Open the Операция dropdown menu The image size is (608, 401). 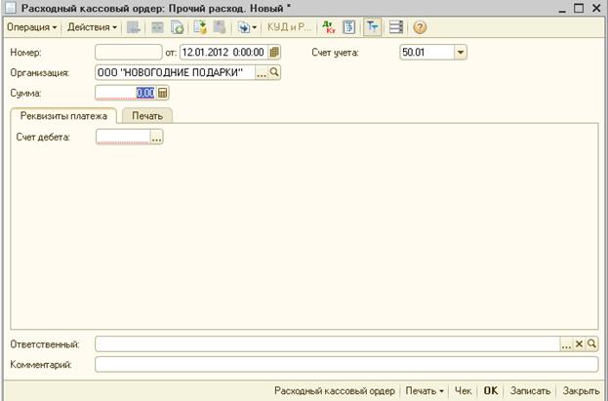pyautogui.click(x=32, y=27)
